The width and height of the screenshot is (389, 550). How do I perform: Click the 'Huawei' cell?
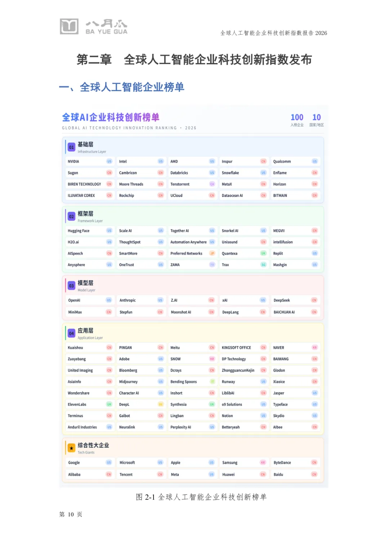243,474
